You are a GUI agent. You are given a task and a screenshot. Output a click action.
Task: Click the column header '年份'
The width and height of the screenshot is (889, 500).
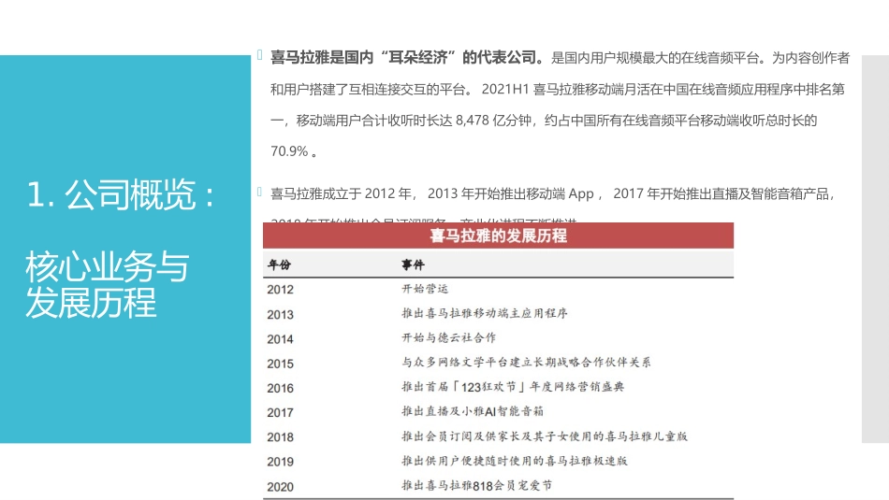click(x=279, y=264)
